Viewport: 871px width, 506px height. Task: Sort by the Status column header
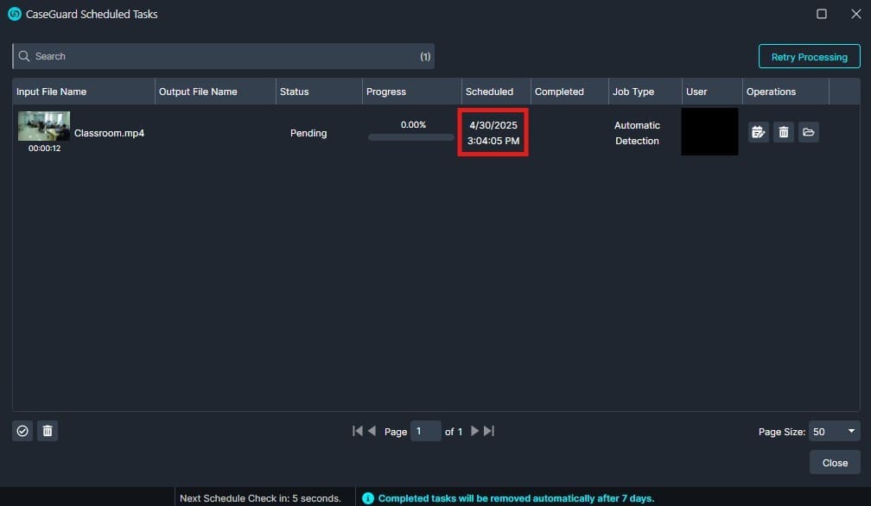click(x=295, y=92)
